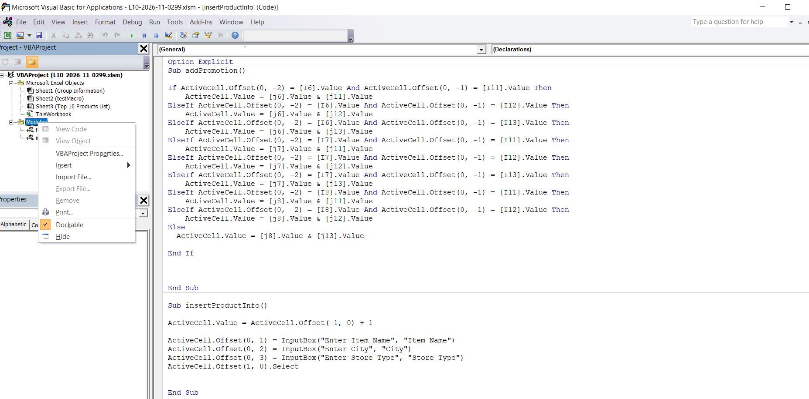
Task: Click the Toggle Folders icon in Project Explorer
Action: pyautogui.click(x=32, y=62)
